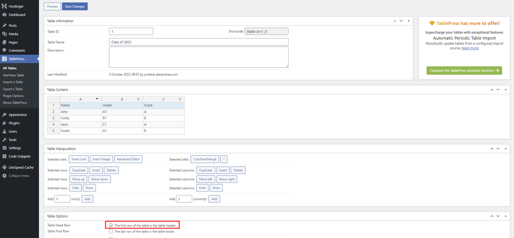
Task: Collapse the Table Manipulation panel toggle triangle
Action: pos(505,149)
